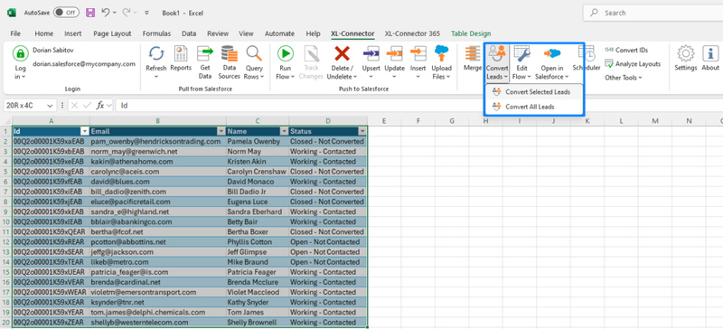Switch to the Formulas tab
The image size is (723, 329).
point(156,33)
